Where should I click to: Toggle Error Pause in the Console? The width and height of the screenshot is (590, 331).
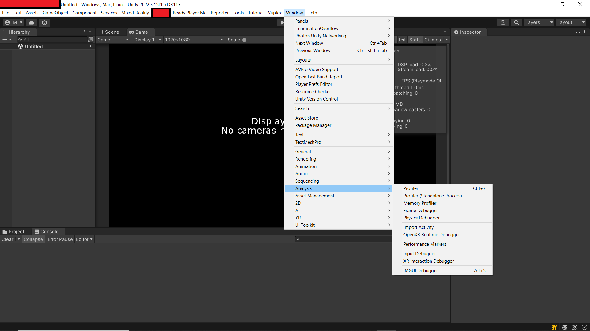(60, 239)
